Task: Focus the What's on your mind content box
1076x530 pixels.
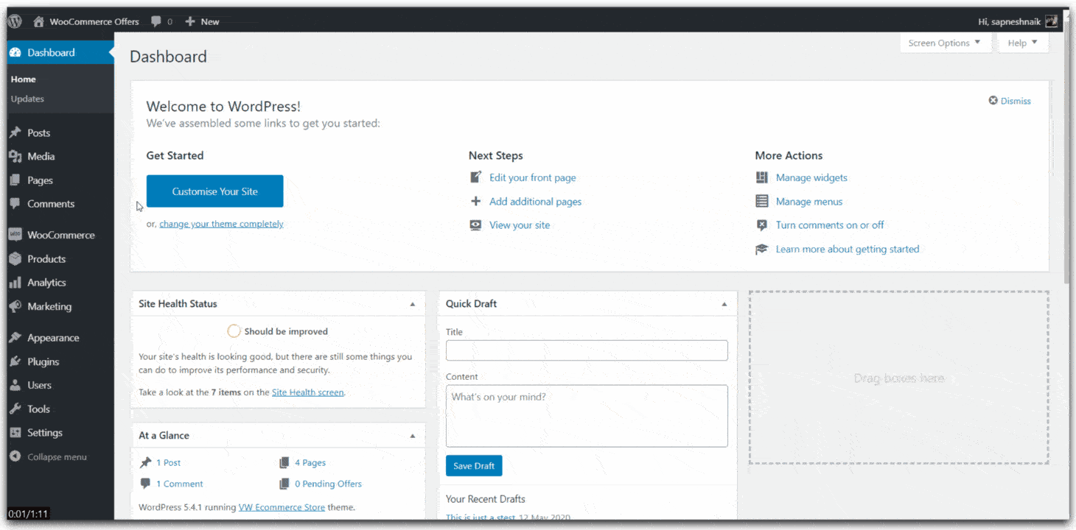Action: pos(587,416)
